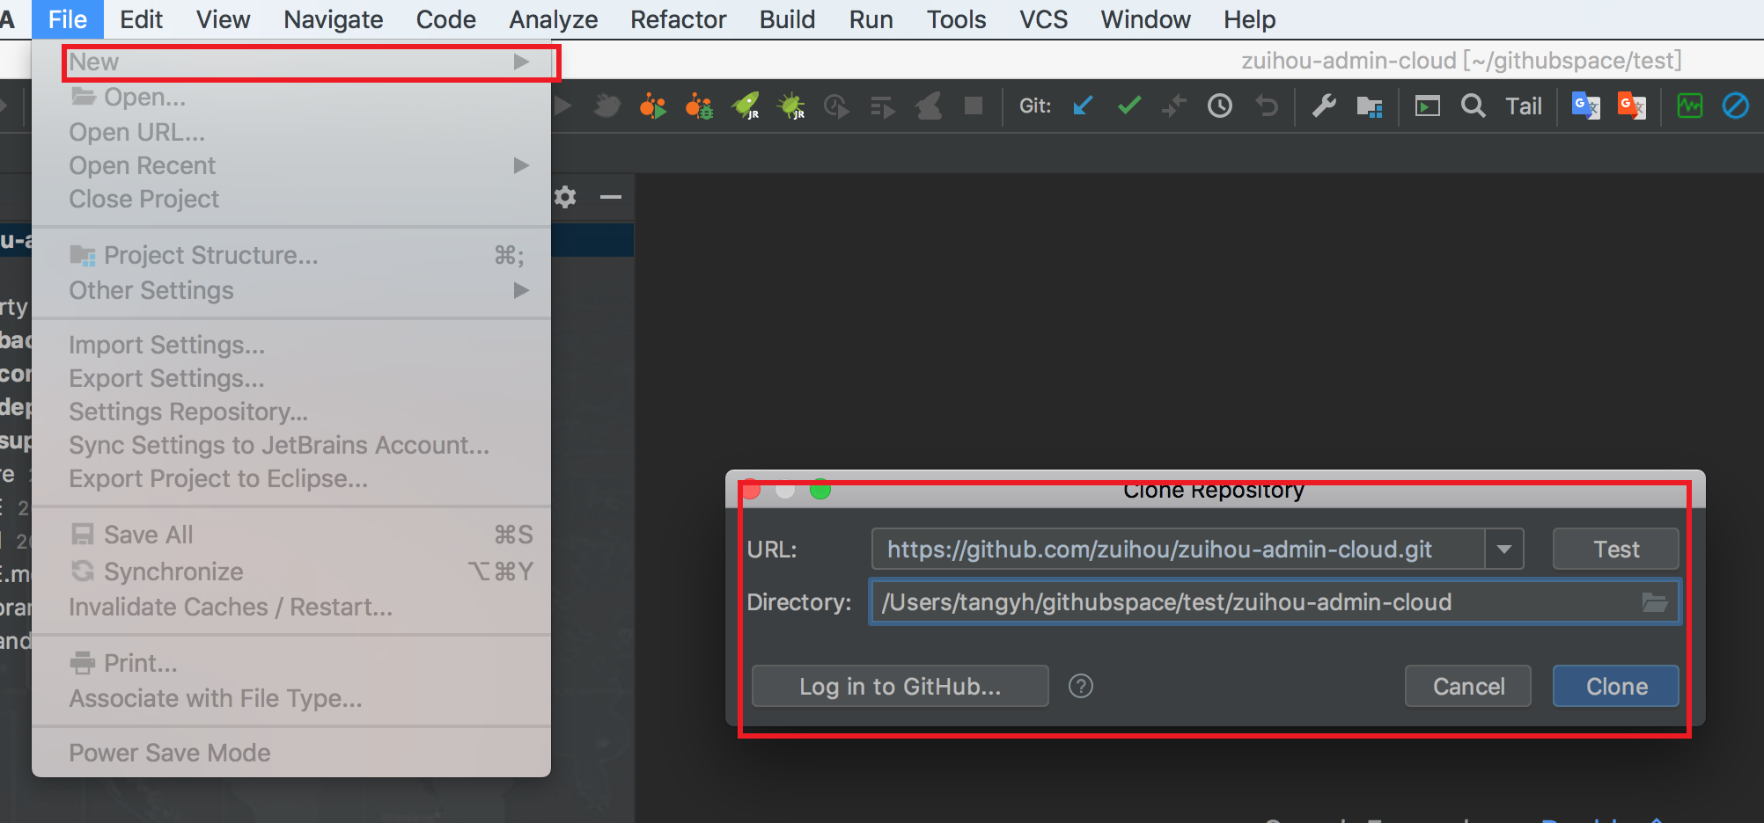Open the Refactor menu
This screenshot has width=1764, height=823.
[678, 19]
